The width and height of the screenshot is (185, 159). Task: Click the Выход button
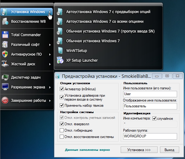pyautogui.click(x=169, y=150)
